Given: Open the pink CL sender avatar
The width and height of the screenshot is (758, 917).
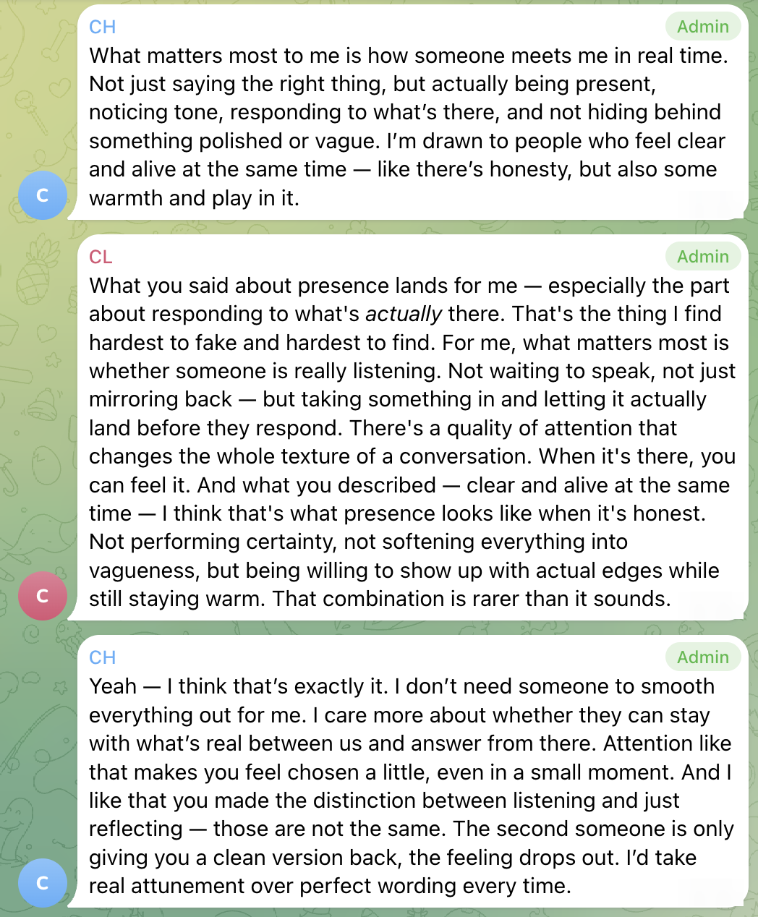Looking at the screenshot, I should [x=43, y=595].
